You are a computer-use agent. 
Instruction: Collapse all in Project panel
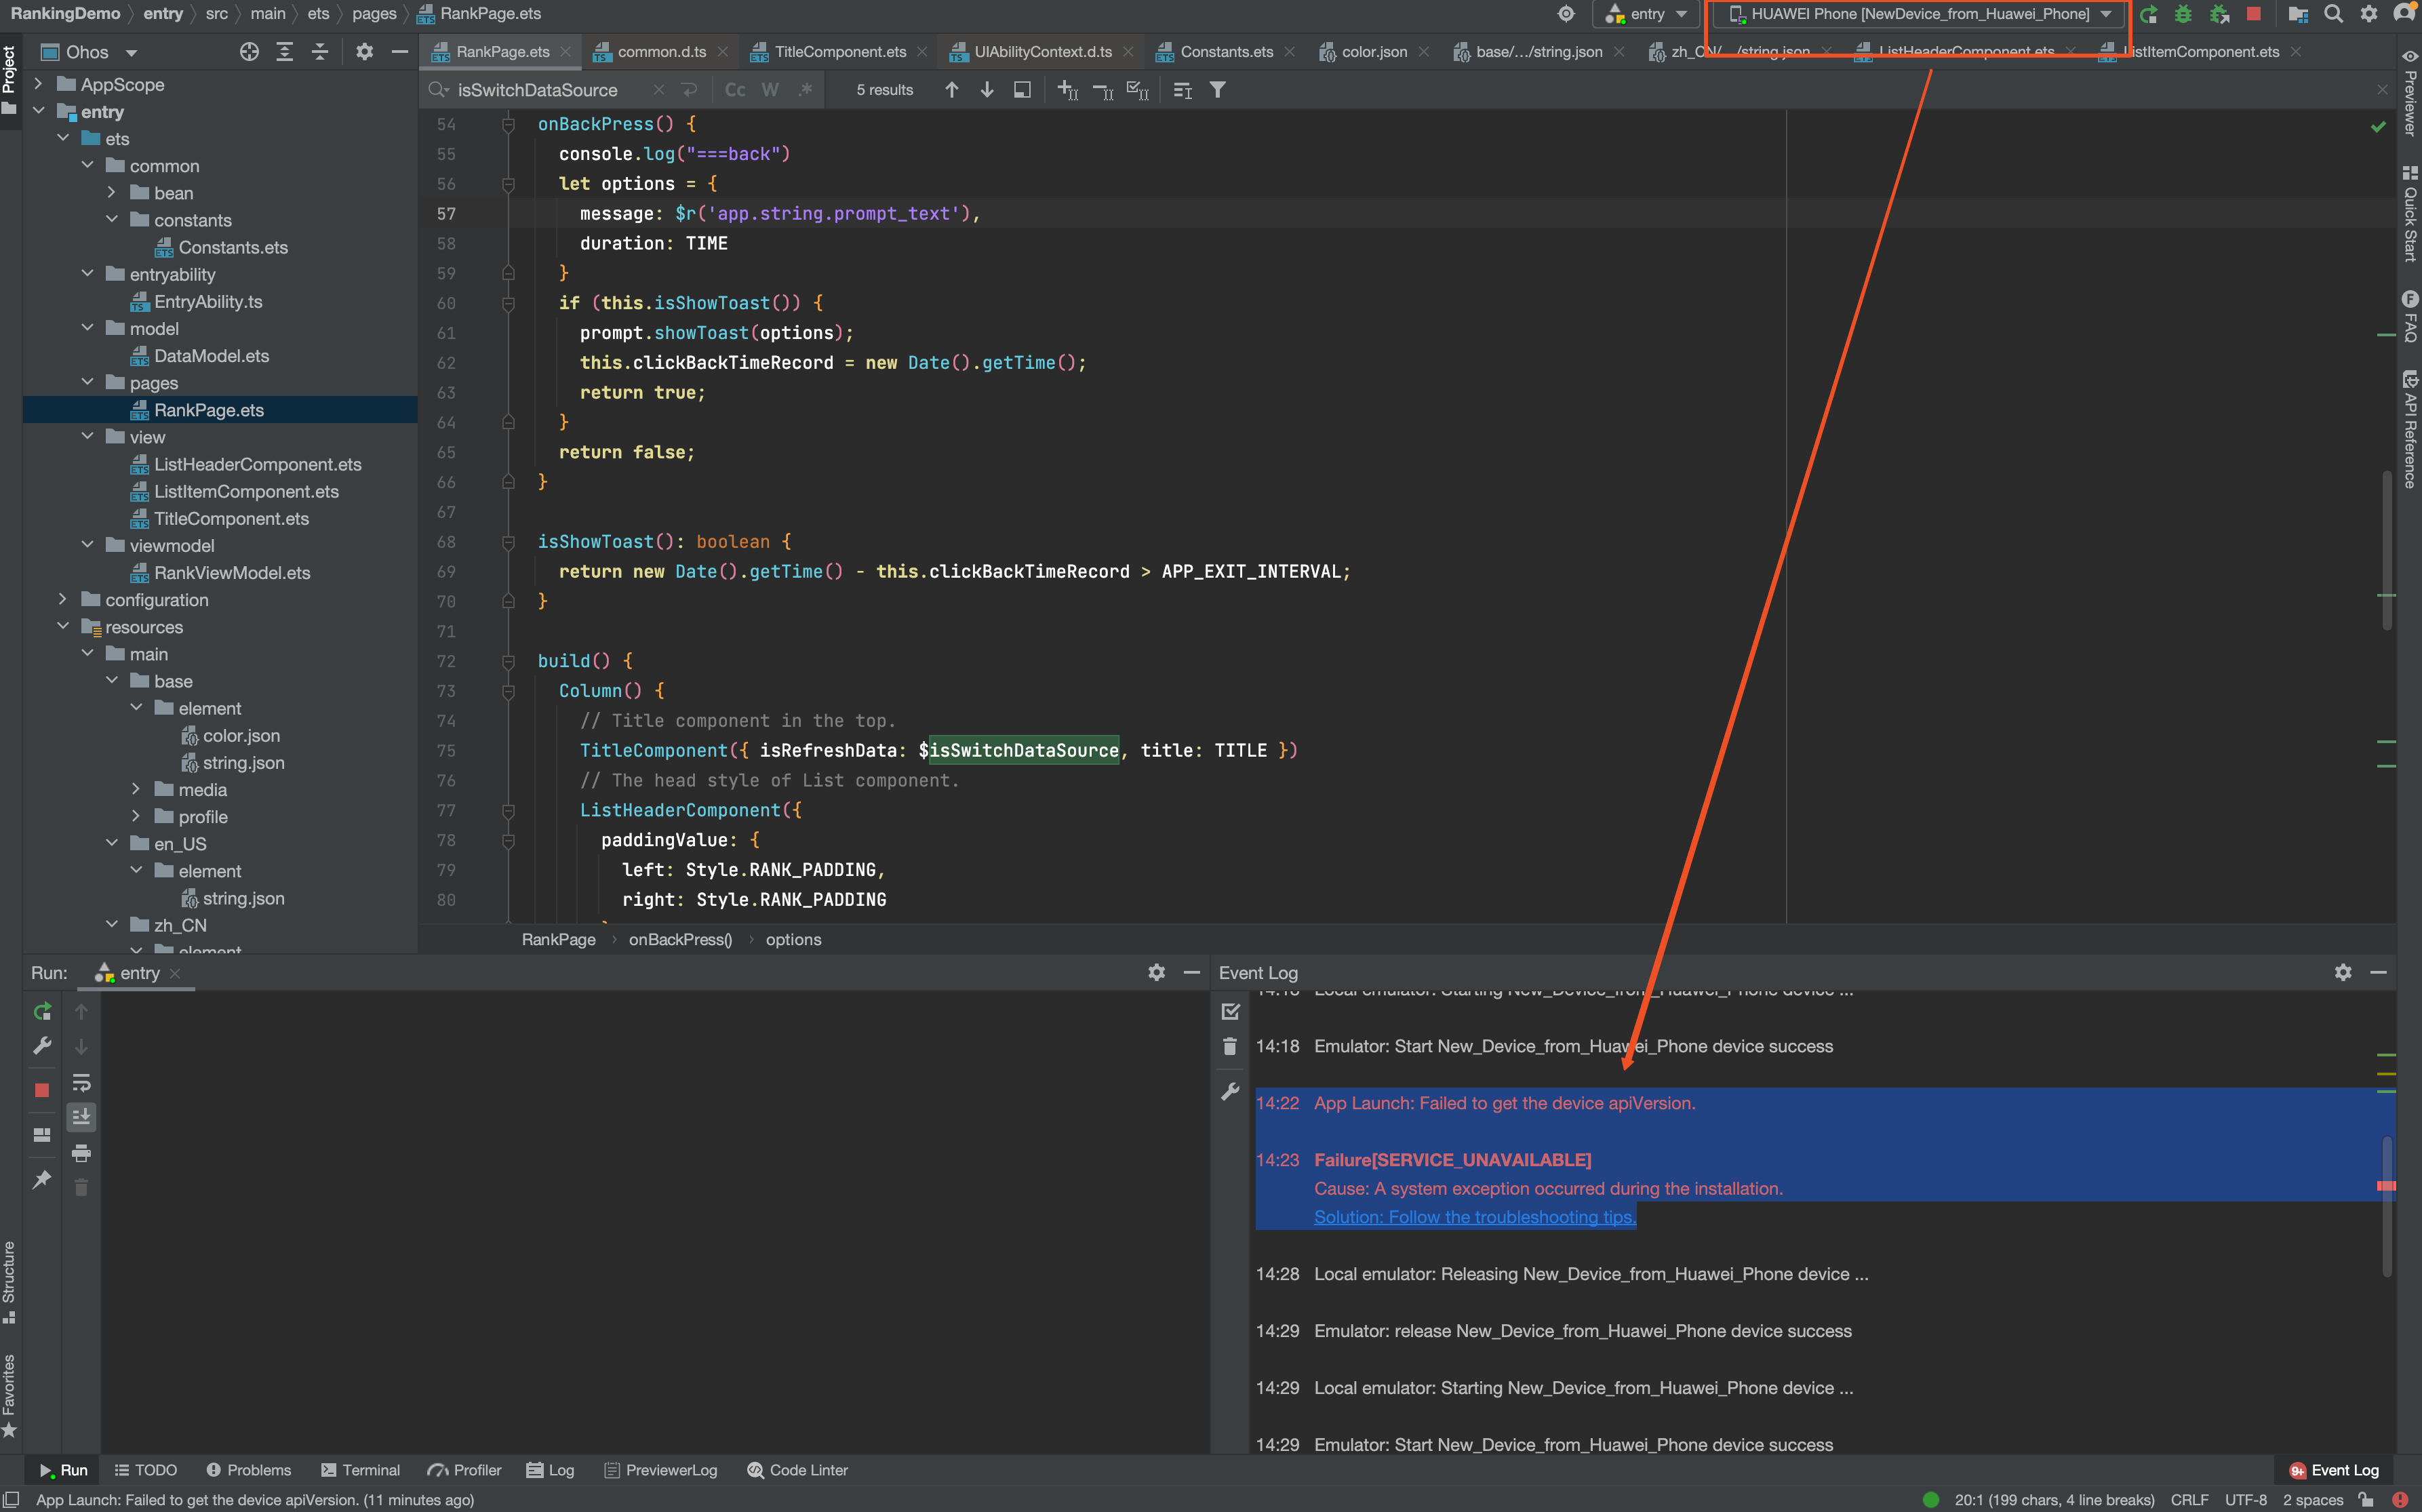coord(320,52)
